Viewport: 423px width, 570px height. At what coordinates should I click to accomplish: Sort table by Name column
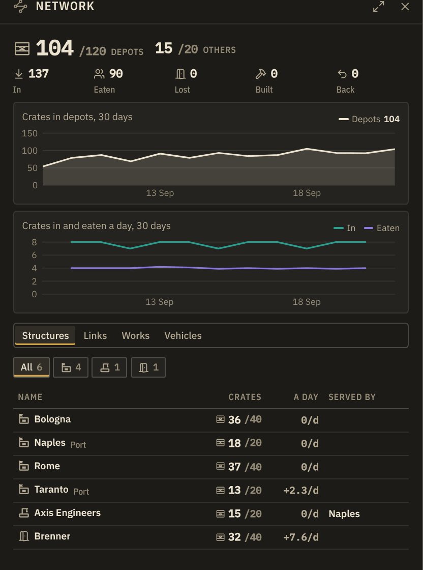tap(30, 397)
